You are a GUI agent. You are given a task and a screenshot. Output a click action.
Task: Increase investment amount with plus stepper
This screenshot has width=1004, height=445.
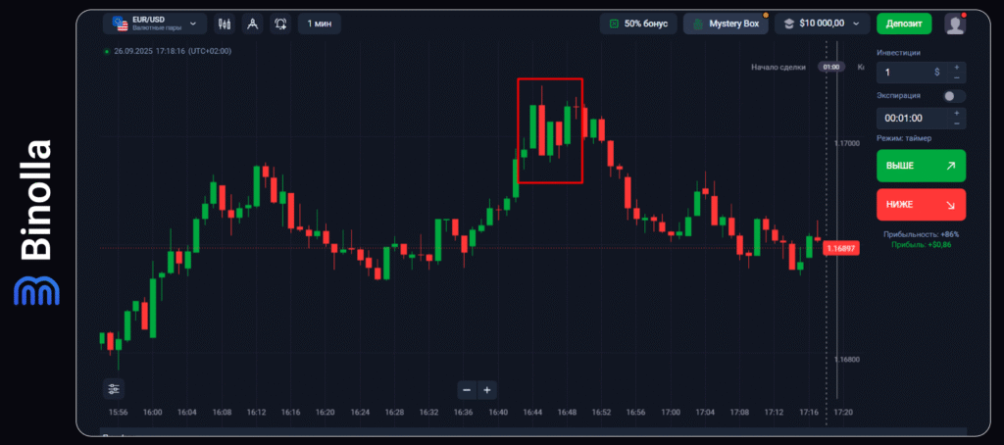[x=957, y=67]
